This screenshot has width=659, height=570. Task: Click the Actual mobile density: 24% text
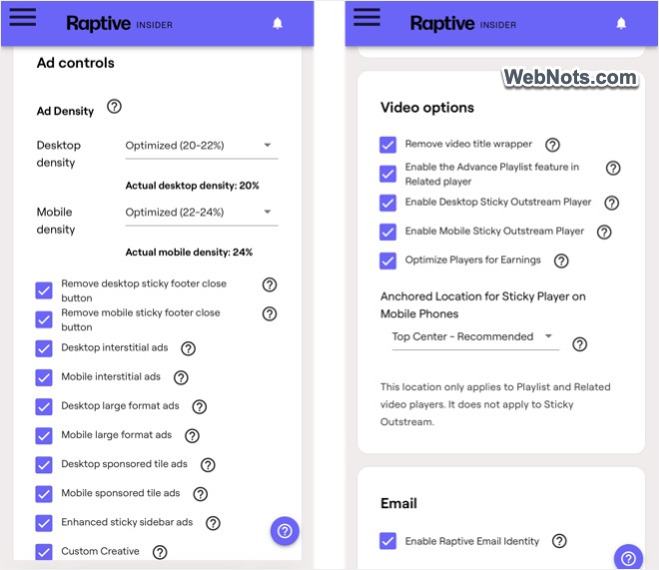(x=189, y=253)
